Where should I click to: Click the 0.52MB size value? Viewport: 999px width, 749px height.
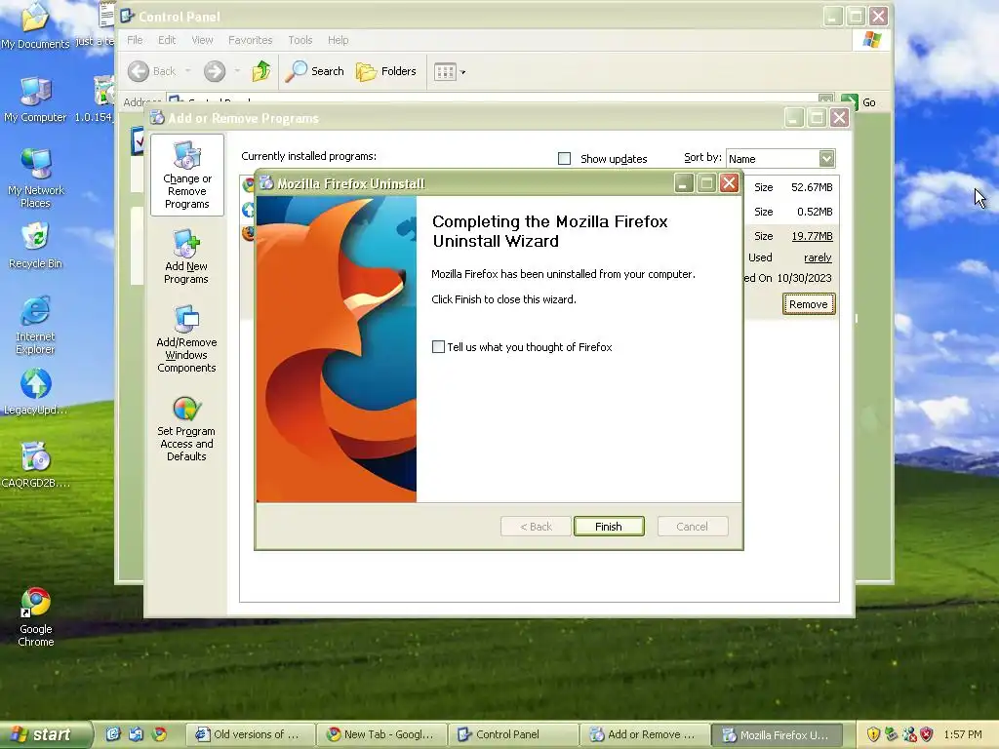[x=815, y=212]
